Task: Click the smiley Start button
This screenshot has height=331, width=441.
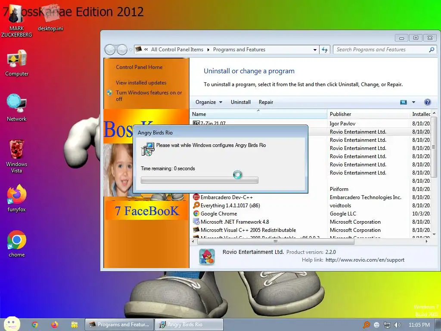Action: (x=12, y=324)
